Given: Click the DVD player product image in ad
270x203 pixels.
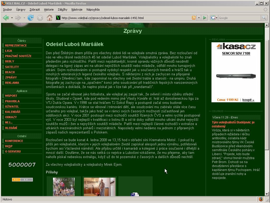Looking at the screenshot, I should (x=236, y=76).
